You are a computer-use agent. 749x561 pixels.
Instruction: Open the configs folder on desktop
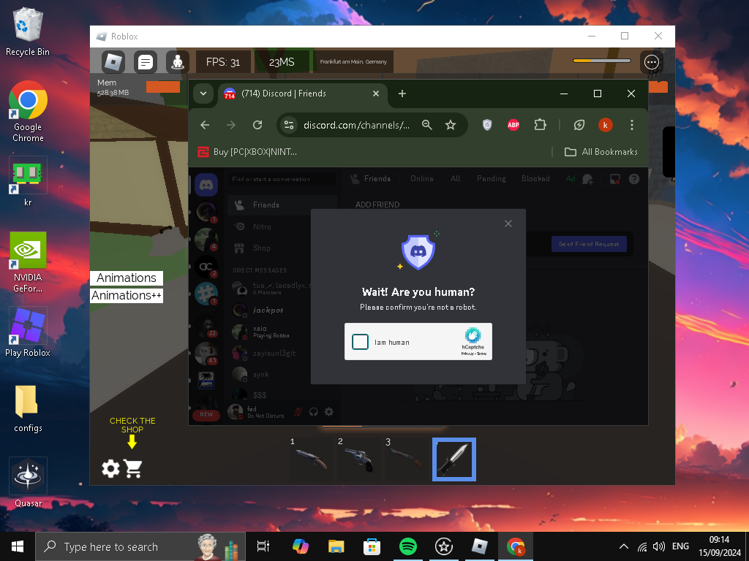28,408
